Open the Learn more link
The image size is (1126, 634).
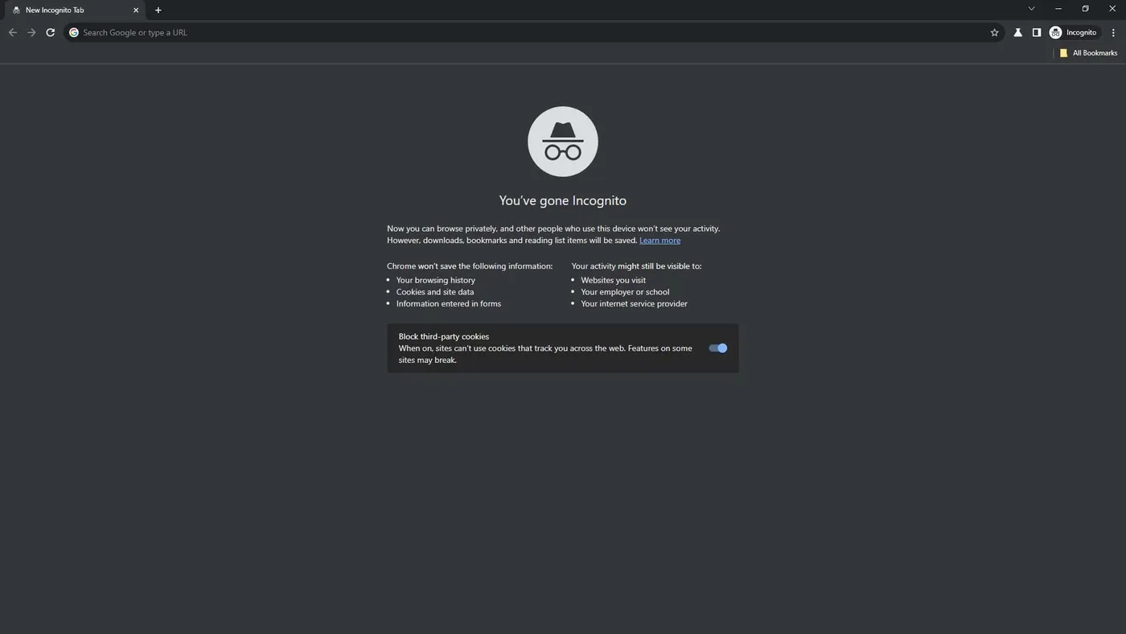pyautogui.click(x=660, y=241)
